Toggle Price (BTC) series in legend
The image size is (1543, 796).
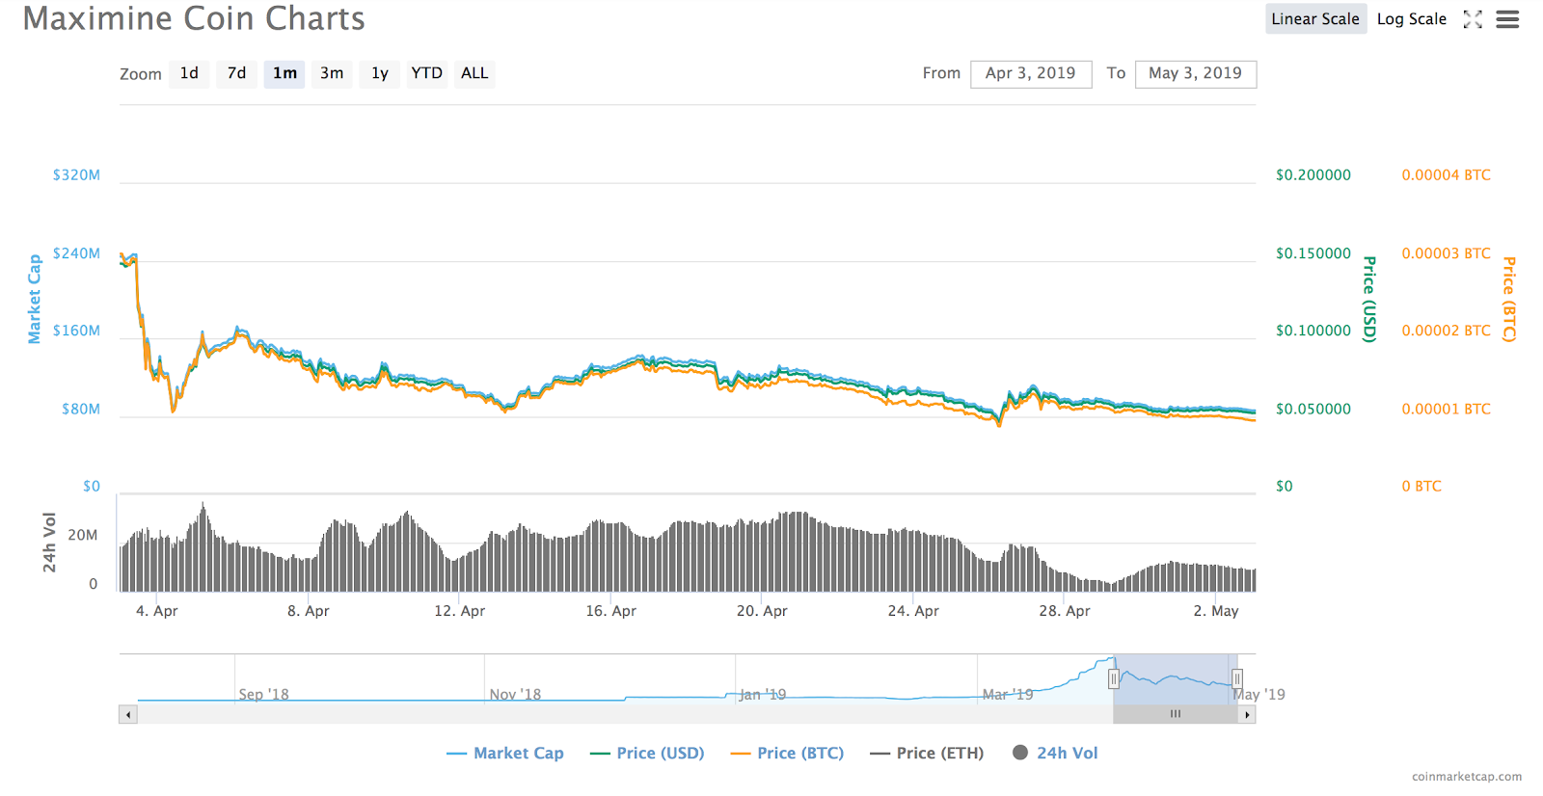(787, 754)
